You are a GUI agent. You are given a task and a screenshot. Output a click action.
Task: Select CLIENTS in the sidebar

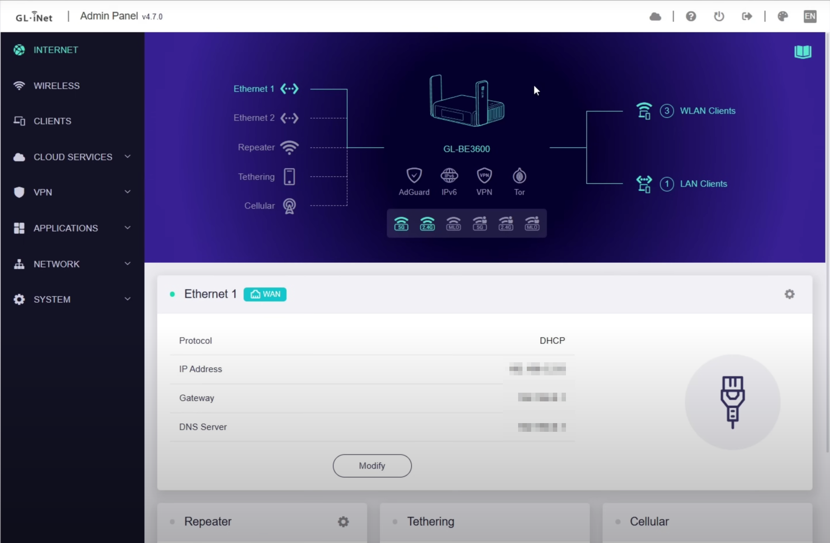click(52, 121)
